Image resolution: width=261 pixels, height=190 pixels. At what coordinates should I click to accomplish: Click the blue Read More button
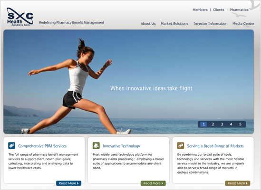pyautogui.click(x=69, y=183)
